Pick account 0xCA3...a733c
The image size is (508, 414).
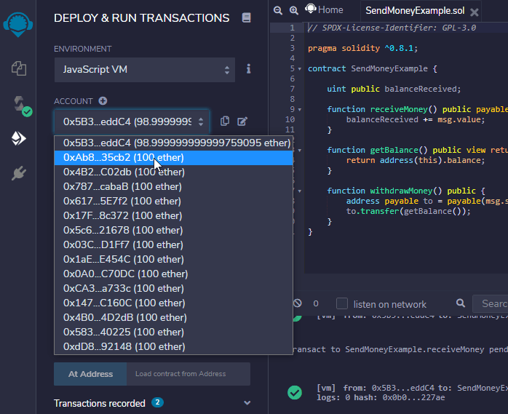(x=174, y=289)
